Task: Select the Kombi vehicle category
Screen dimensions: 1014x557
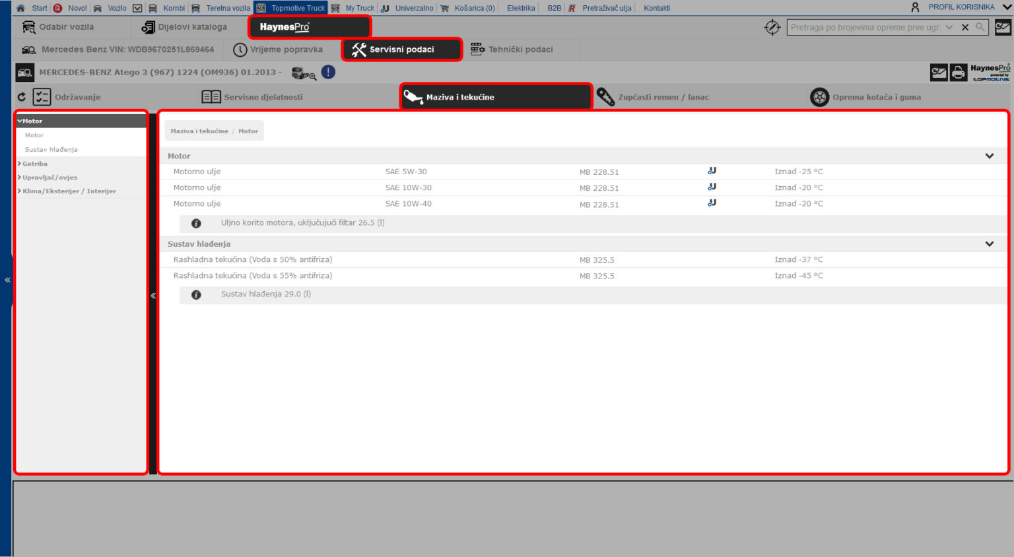Action: click(x=174, y=8)
